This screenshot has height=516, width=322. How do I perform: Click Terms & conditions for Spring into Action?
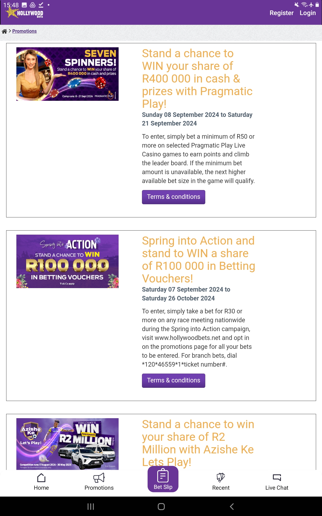pyautogui.click(x=173, y=380)
